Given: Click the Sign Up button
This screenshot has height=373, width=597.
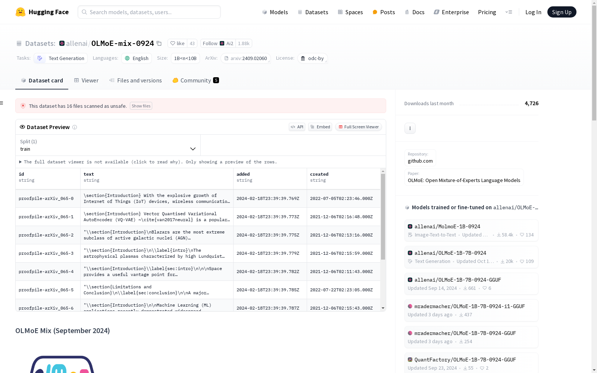Looking at the screenshot, I should 562,12.
